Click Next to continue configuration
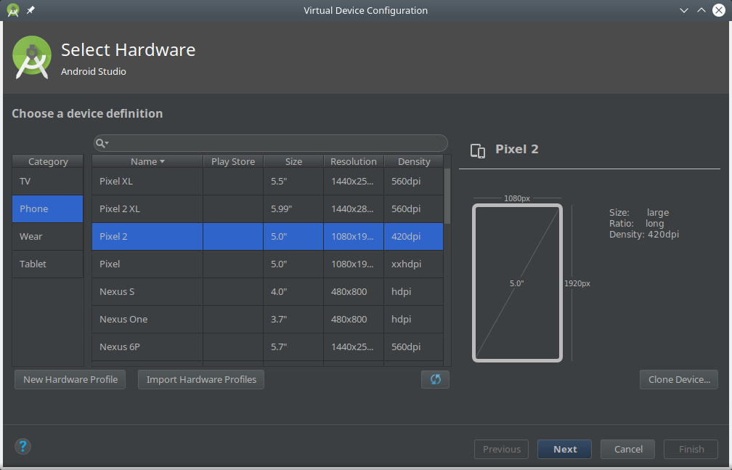Screen dimensions: 732x470 click(x=564, y=449)
